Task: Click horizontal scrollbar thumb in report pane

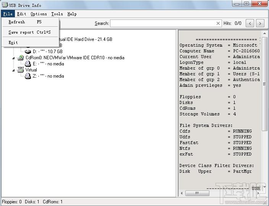Action: point(197,193)
